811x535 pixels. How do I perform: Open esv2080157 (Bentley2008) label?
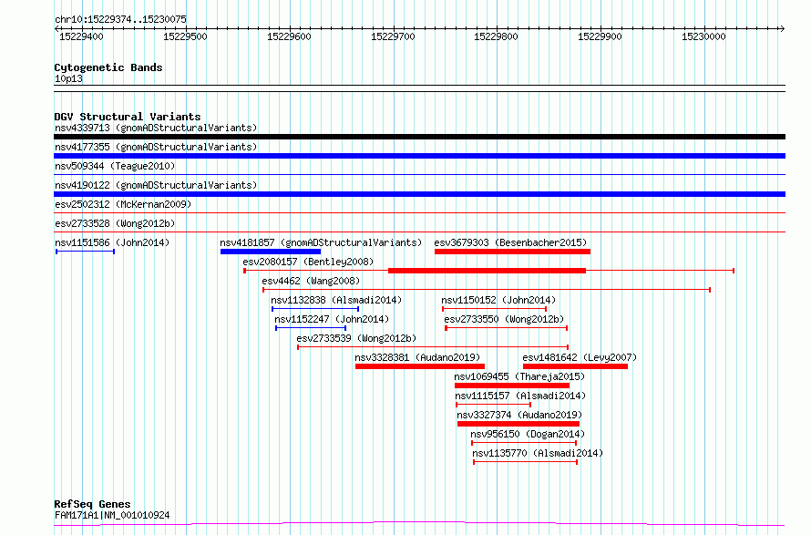308,262
